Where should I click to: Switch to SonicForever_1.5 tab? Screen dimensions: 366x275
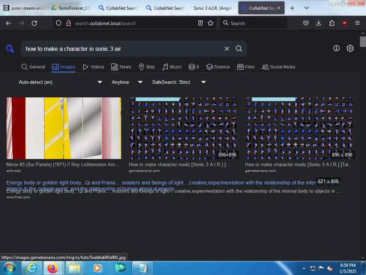71,8
